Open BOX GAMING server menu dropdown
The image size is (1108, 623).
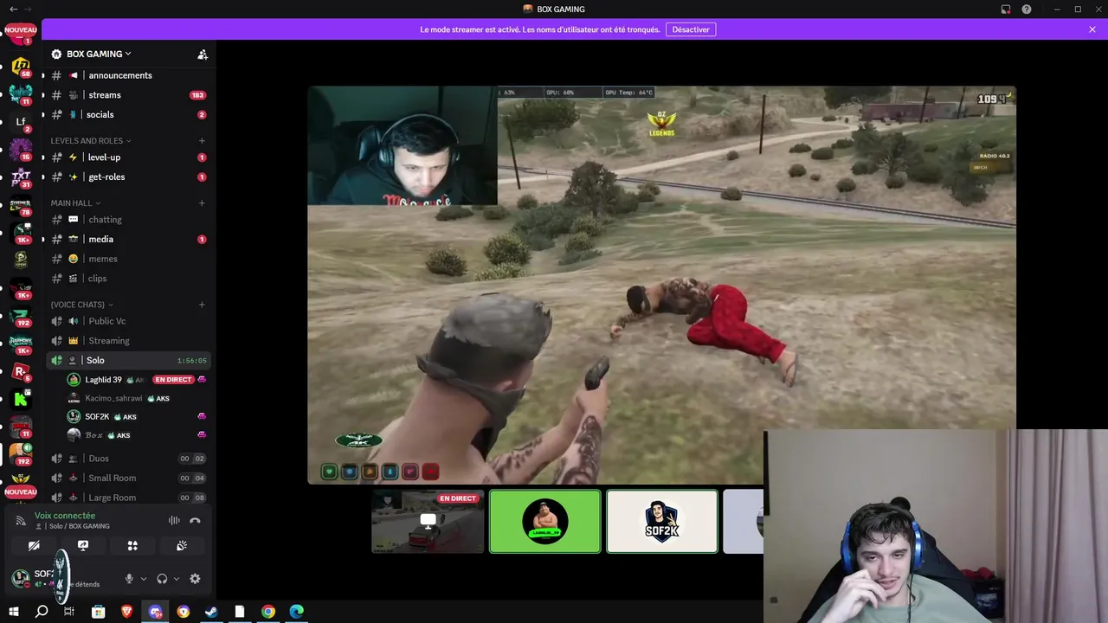(x=99, y=54)
